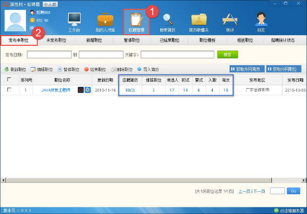This screenshot has width=307, height=214.
Task: Click the 职位名称 column header
Action: tap(62, 80)
